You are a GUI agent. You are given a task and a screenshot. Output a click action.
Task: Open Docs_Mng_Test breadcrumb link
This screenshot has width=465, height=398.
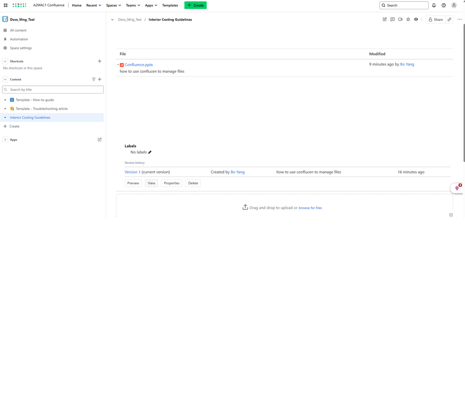coord(130,20)
